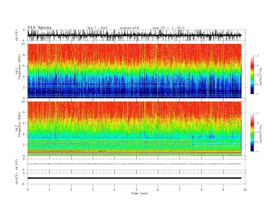This screenshot has width=276, height=213.
Task: Click the "Time (min)" axis label
Action: (139, 193)
